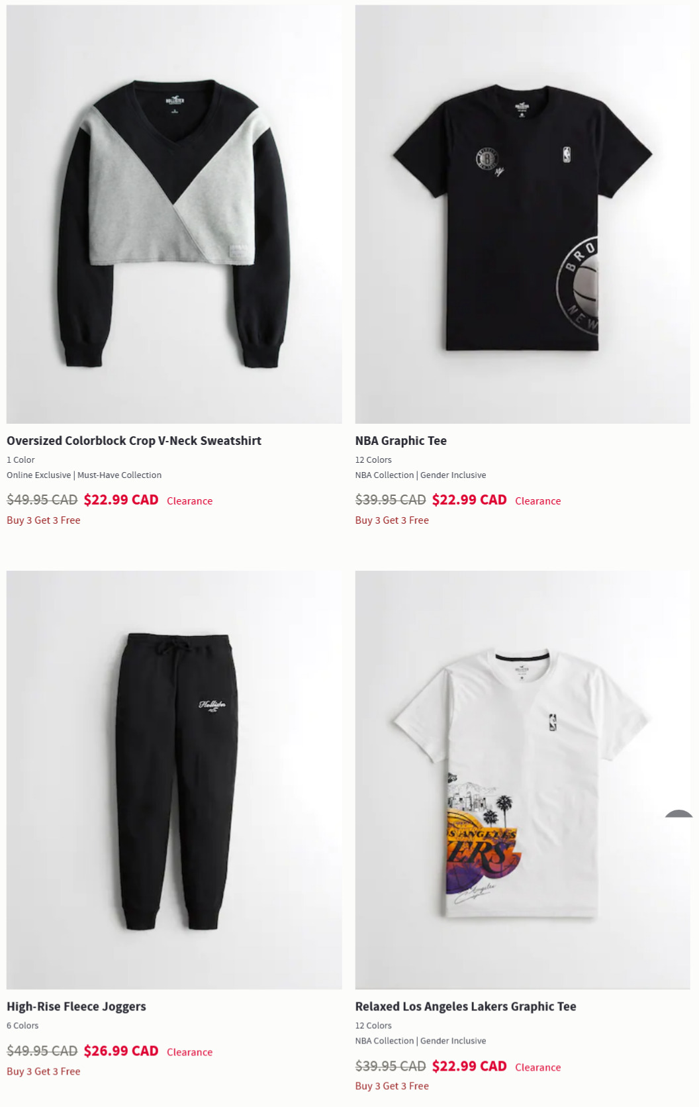Open Relaxed Los Angeles Lakers Graphic Tee link

coord(465,1006)
